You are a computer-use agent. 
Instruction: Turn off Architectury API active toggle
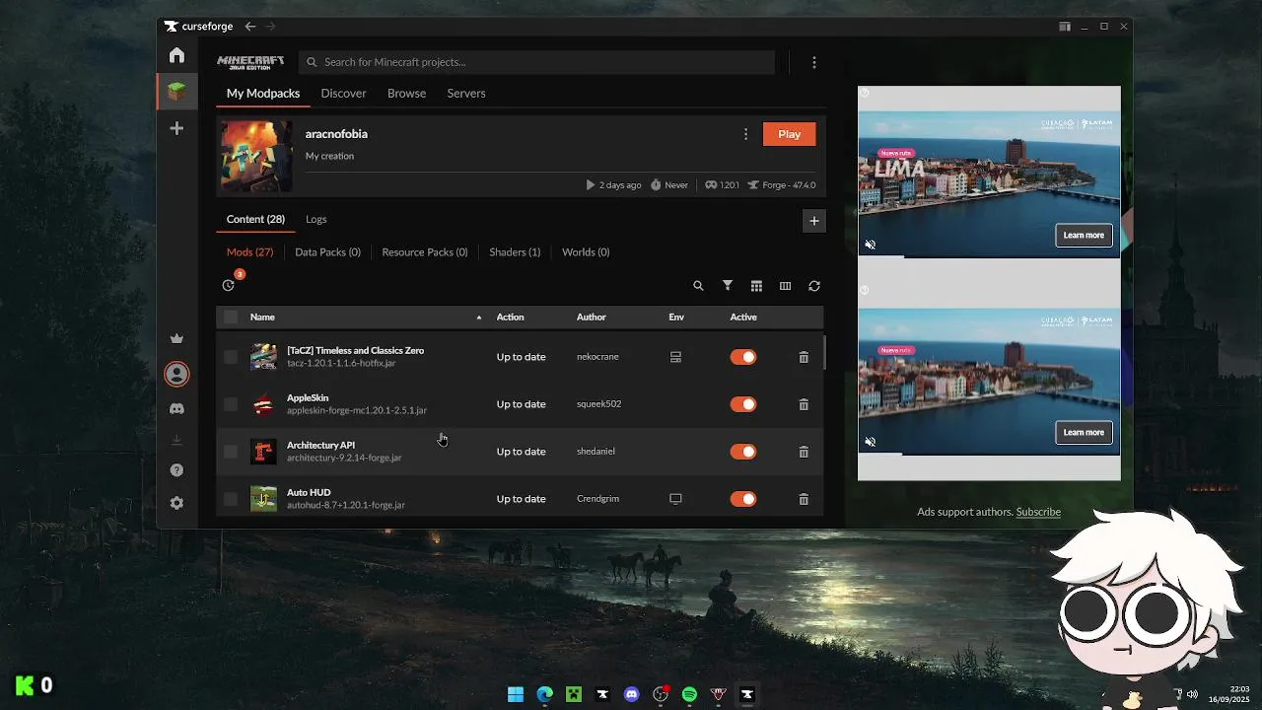[743, 452]
